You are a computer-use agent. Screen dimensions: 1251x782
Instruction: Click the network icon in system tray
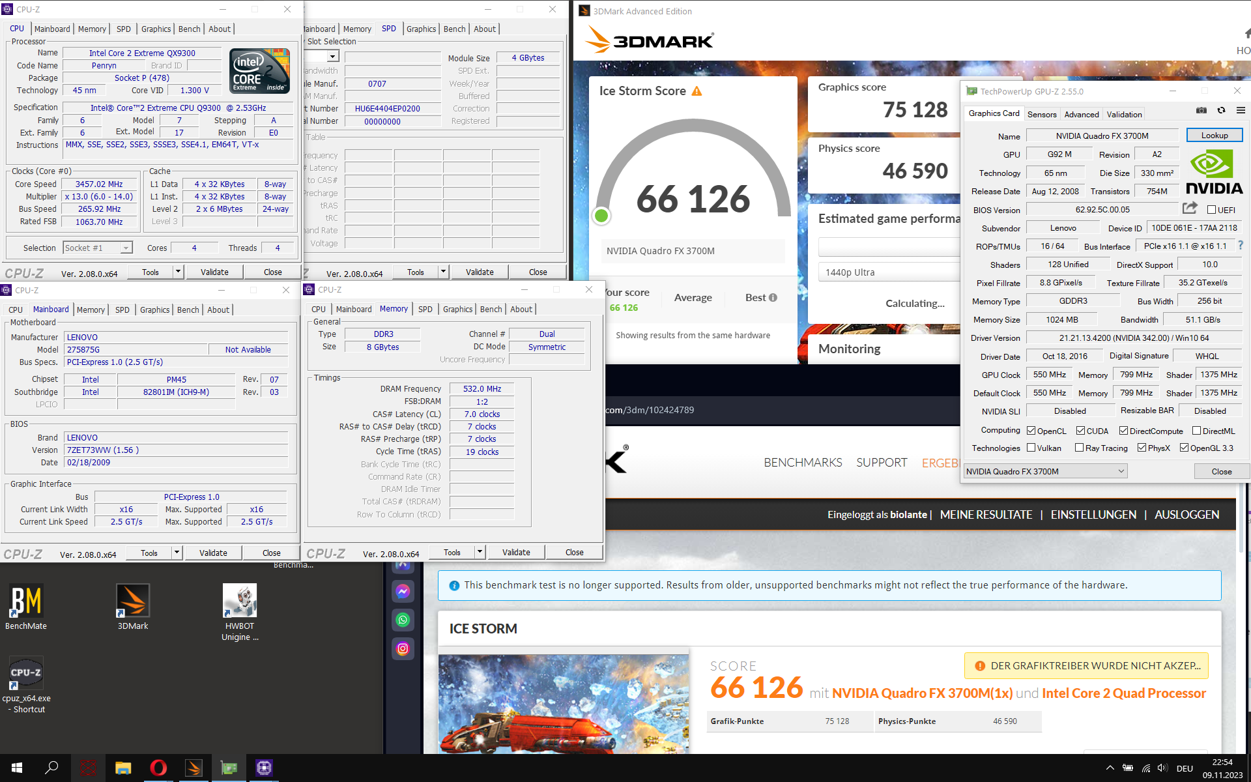pos(1145,768)
